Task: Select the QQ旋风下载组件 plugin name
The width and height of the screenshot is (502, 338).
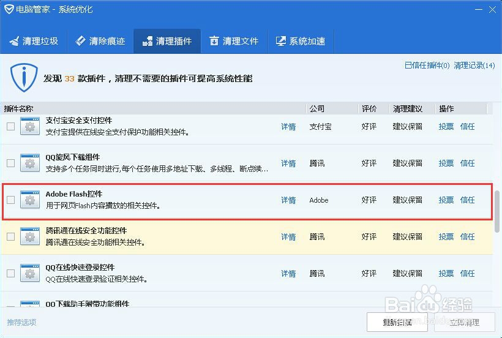Action: coord(73,157)
